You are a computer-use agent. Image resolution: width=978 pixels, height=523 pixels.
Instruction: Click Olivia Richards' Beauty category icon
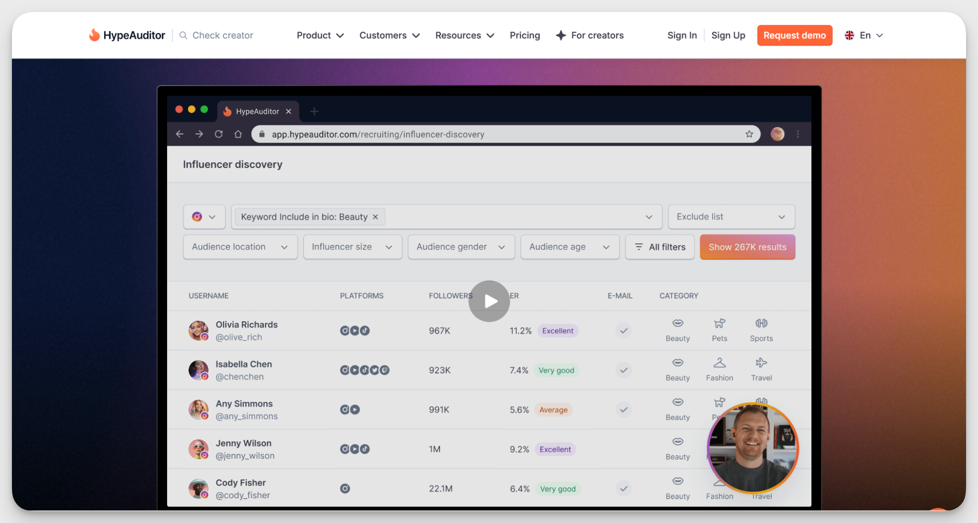(678, 323)
